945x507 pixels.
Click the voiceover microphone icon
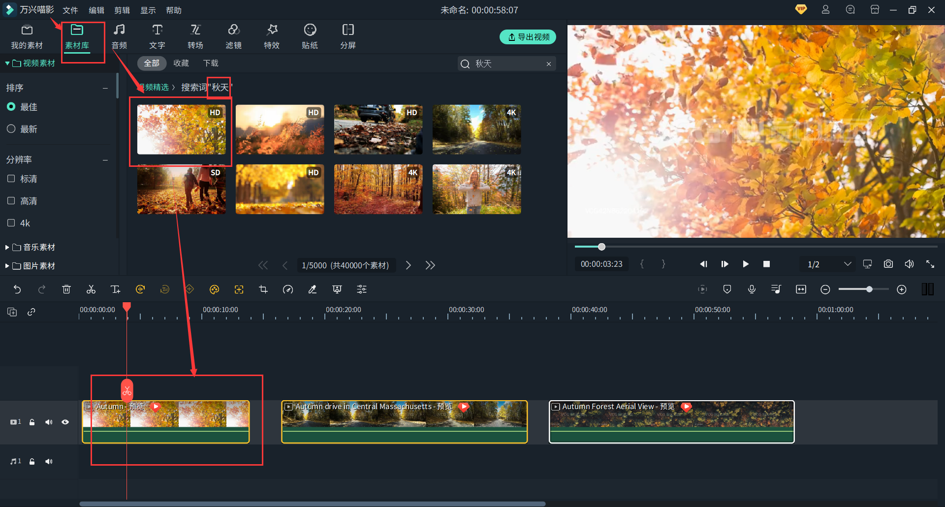point(752,289)
